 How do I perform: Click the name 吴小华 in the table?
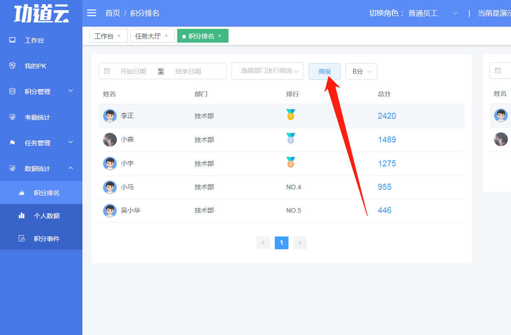point(130,210)
